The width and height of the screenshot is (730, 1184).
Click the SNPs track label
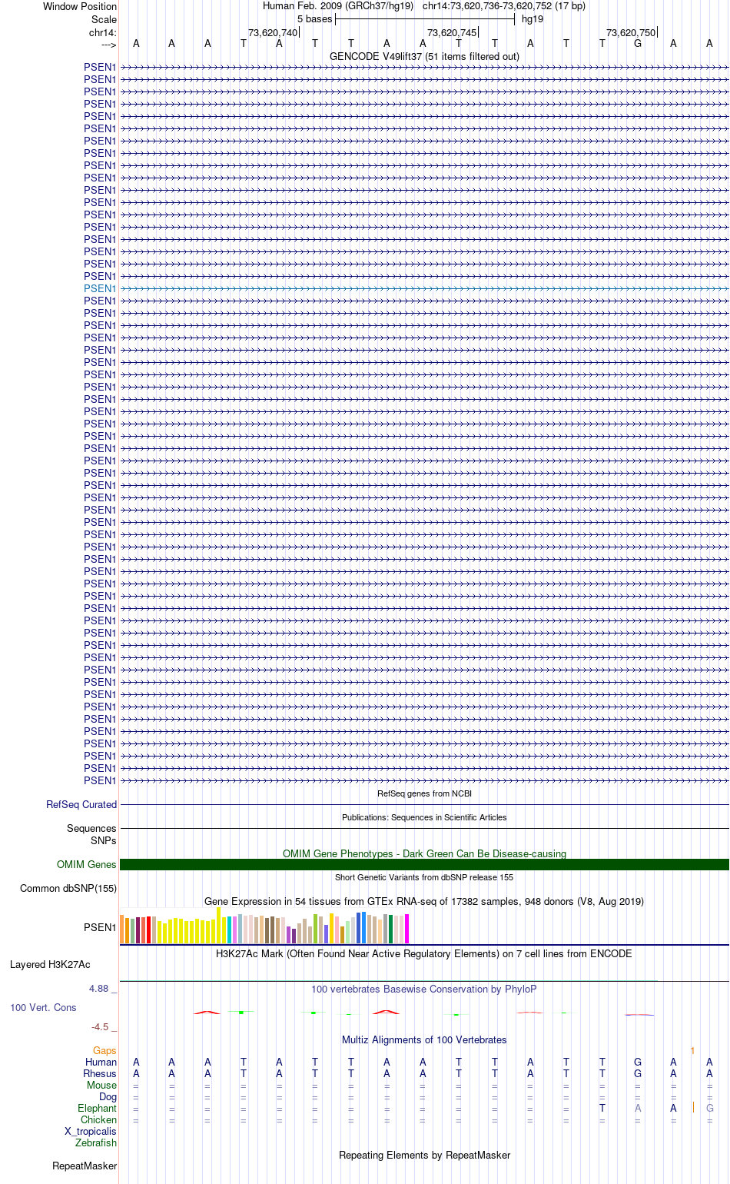(x=104, y=840)
